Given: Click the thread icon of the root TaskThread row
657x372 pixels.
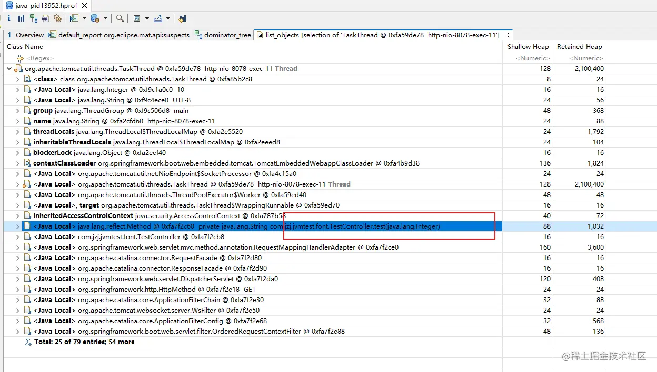Looking at the screenshot, I should click(18, 68).
